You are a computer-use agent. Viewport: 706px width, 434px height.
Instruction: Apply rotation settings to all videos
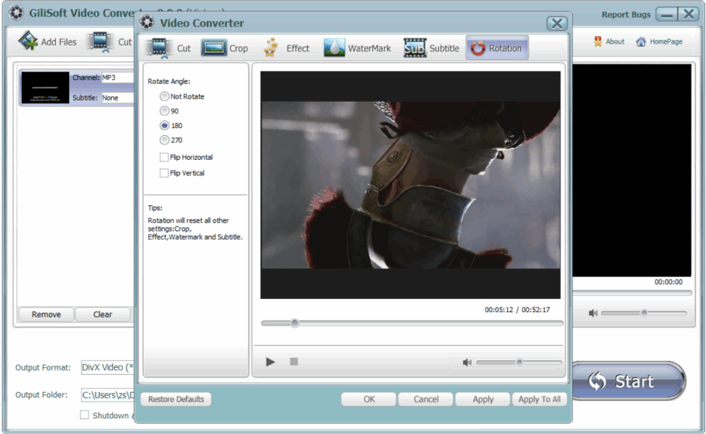click(539, 399)
